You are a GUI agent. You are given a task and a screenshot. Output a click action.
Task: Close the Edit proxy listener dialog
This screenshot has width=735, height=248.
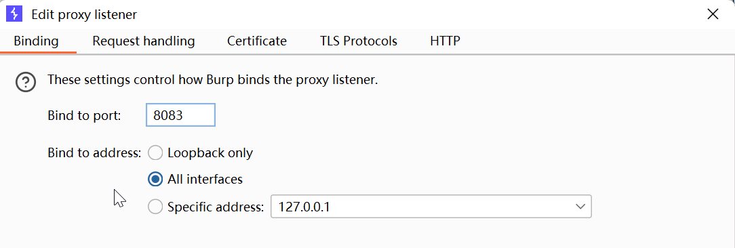click(713, 14)
